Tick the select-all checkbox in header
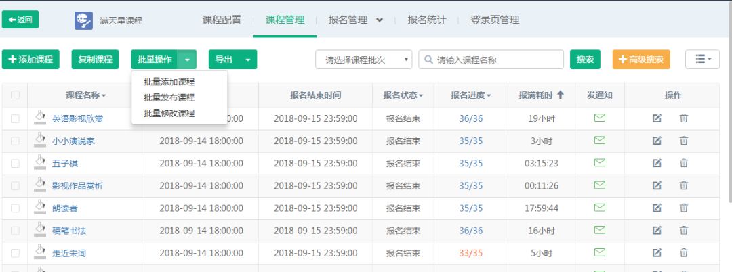 (15, 95)
